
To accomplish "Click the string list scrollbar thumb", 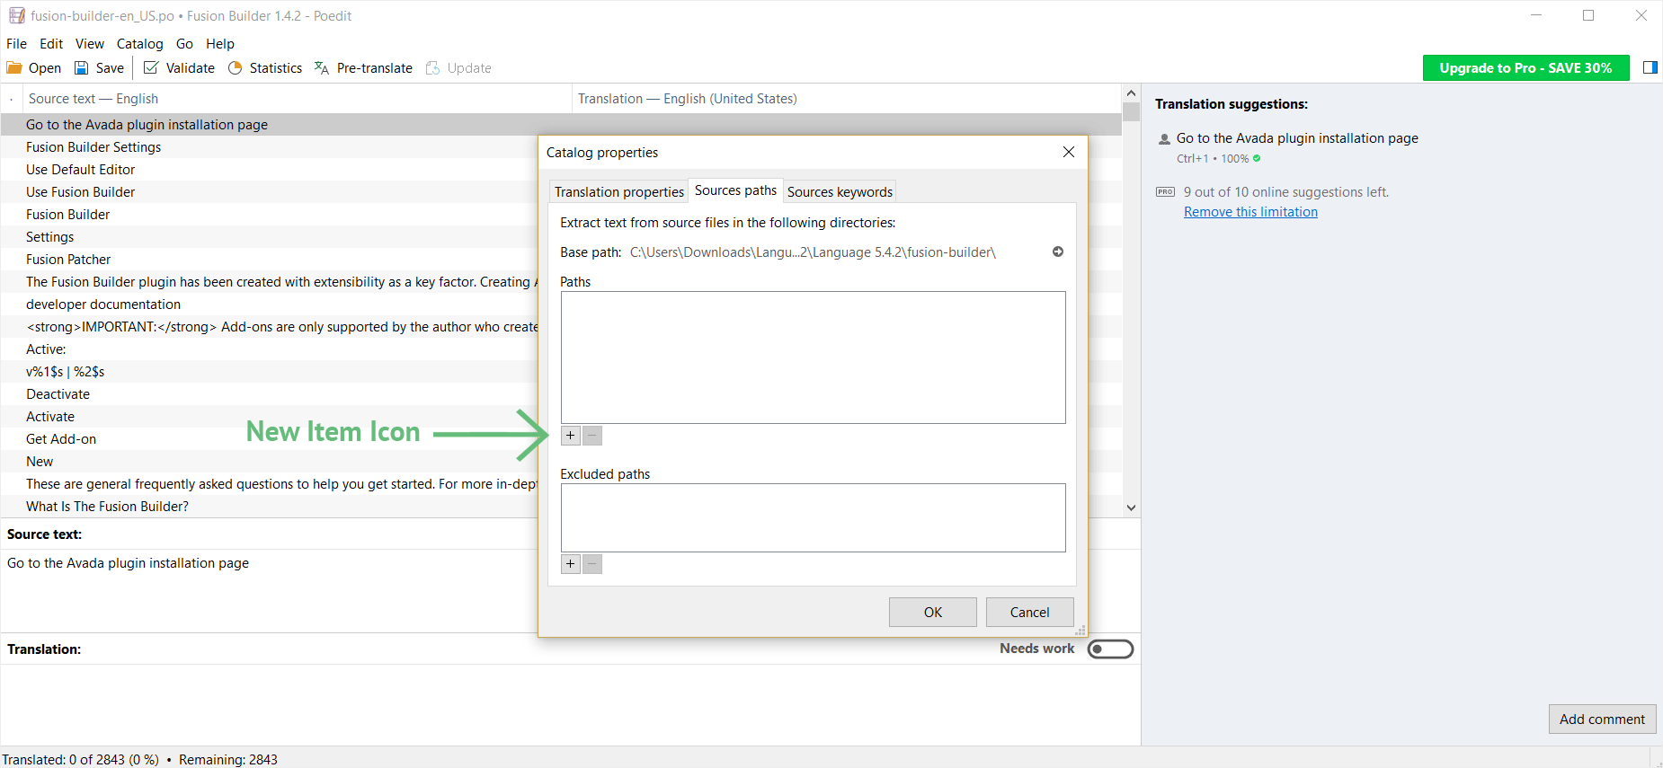I will [x=1131, y=111].
